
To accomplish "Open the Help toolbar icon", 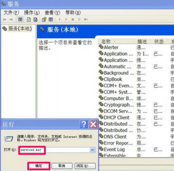I will (44, 19).
